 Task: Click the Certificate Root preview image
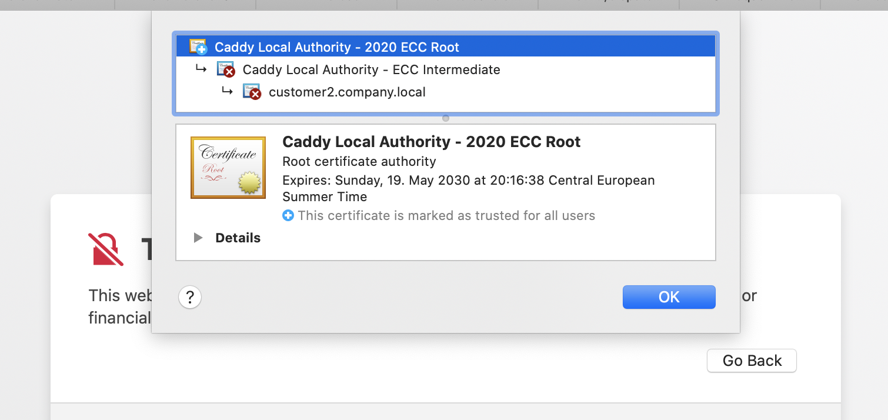click(x=228, y=167)
